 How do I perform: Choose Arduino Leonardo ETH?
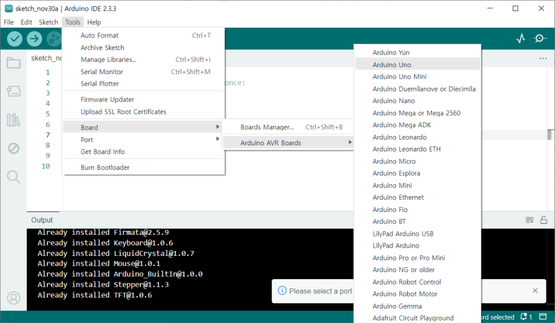pos(417,149)
